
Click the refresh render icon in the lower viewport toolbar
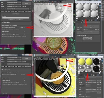40,57
